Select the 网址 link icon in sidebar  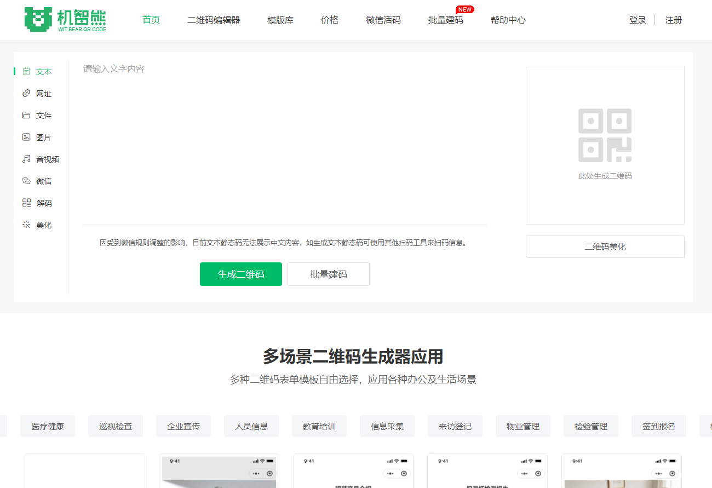pyautogui.click(x=26, y=94)
